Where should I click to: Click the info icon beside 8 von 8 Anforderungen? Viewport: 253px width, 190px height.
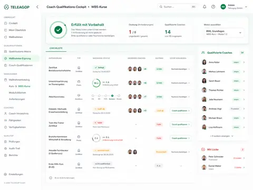(x=51, y=178)
